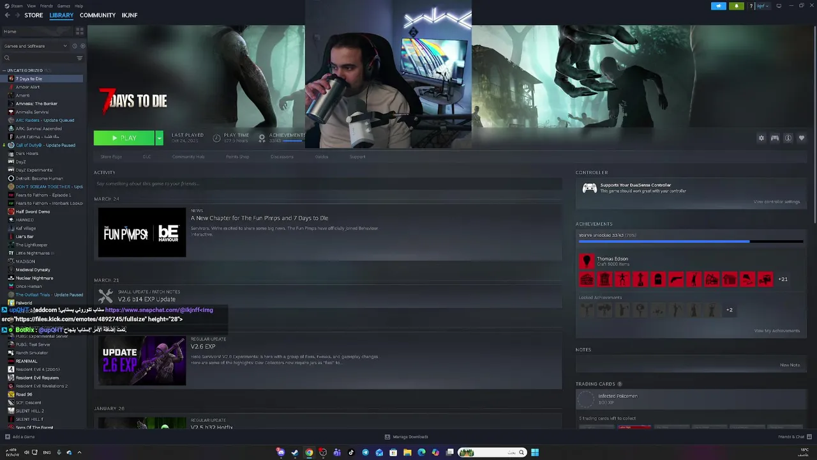This screenshot has width=817, height=460.
Task: Toggle sort by recent clock icon
Action: click(x=74, y=46)
